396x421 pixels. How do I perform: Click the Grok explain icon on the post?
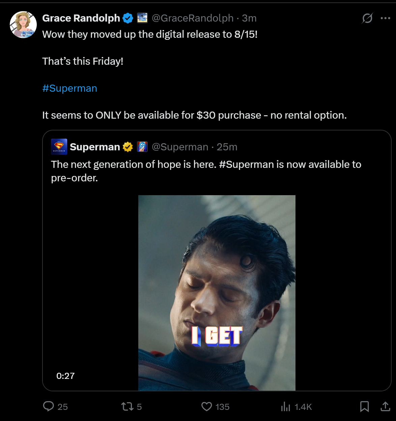pos(367,18)
